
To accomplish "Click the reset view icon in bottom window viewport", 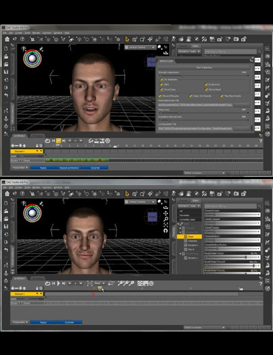I will 165,231.
